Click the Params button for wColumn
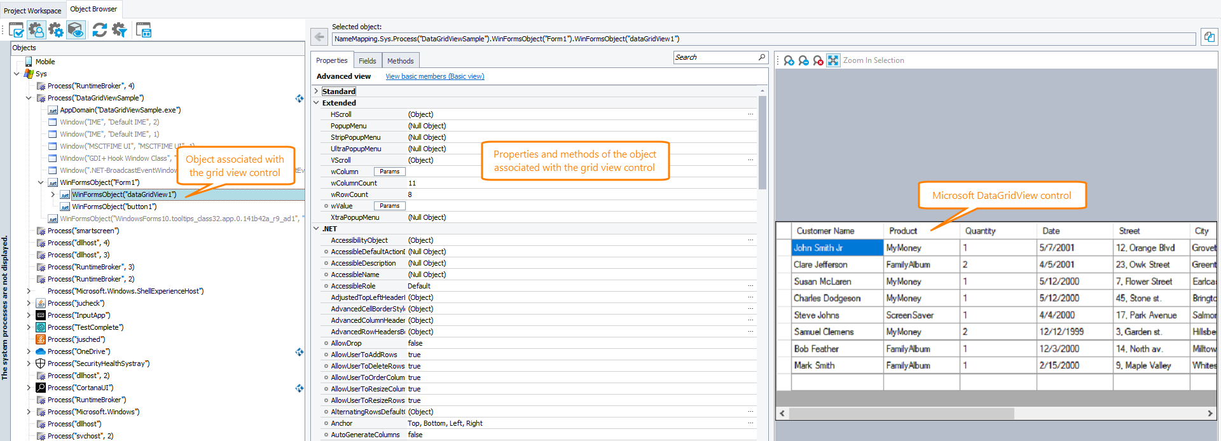 (389, 172)
